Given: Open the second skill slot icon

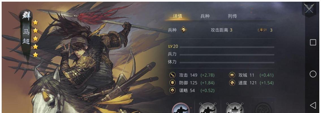Looking at the screenshot, I should pos(208,108).
